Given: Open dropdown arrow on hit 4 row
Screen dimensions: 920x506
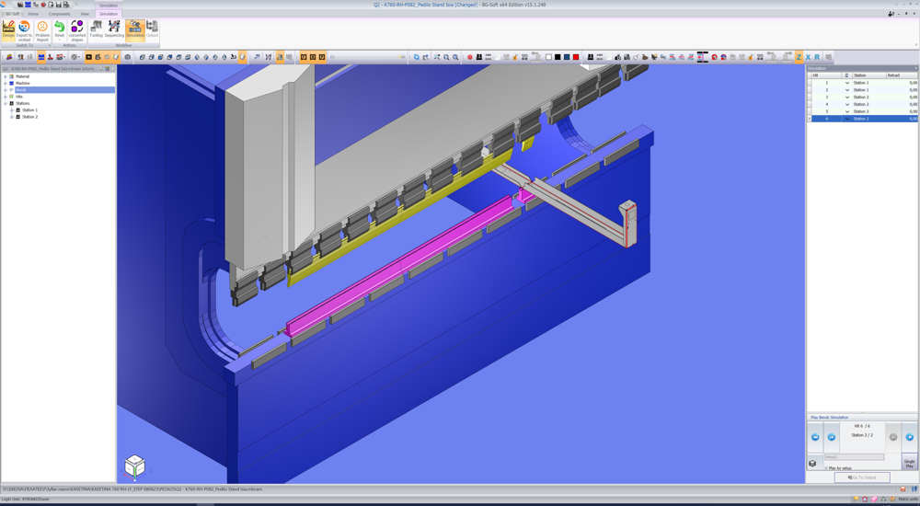Looking at the screenshot, I should click(x=847, y=105).
